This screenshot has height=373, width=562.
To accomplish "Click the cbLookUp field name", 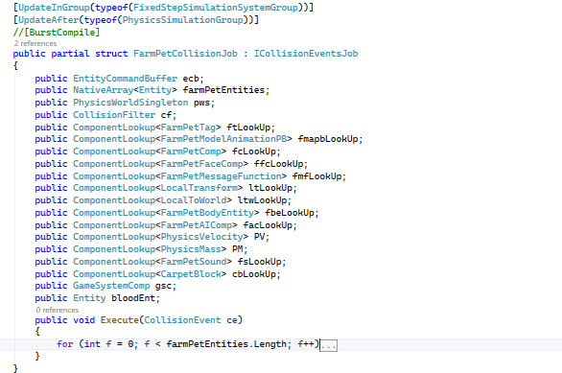I will coord(254,274).
